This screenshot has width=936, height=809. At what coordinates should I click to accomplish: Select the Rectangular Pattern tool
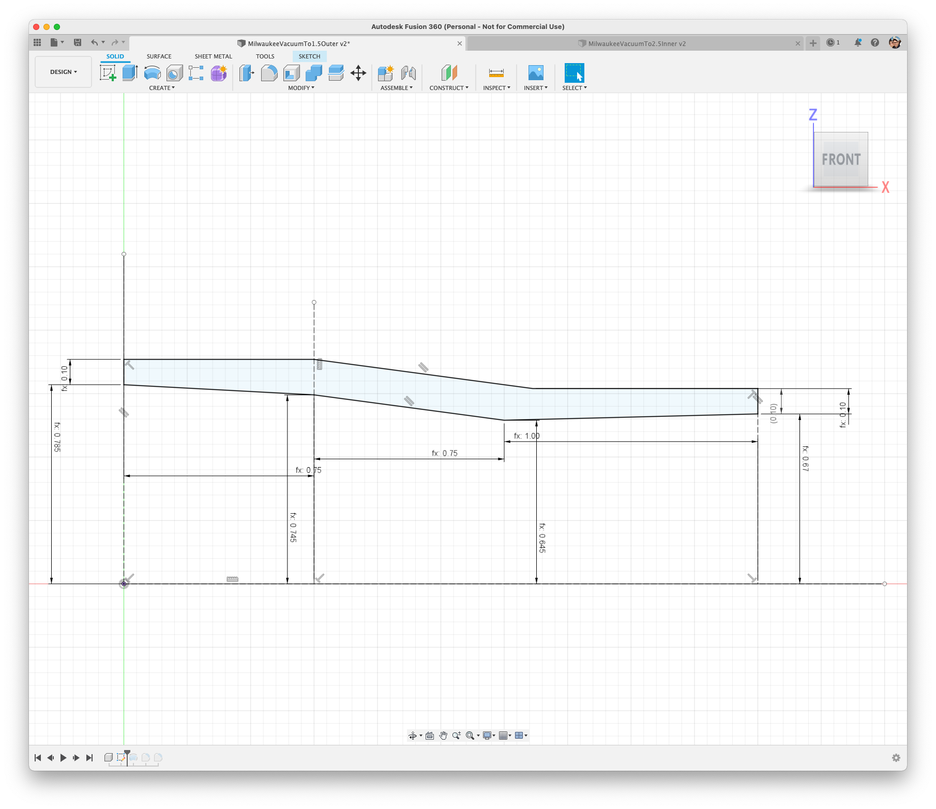[196, 73]
